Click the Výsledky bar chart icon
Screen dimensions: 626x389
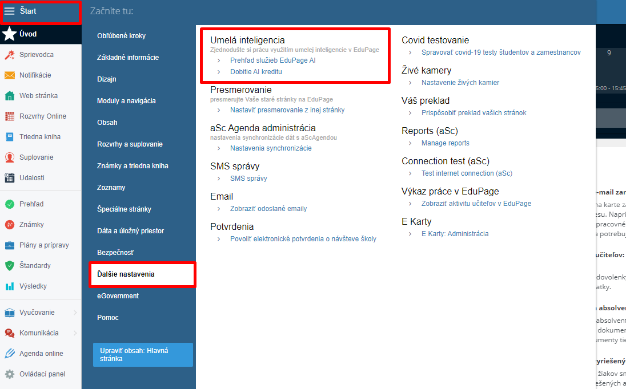[x=10, y=286]
